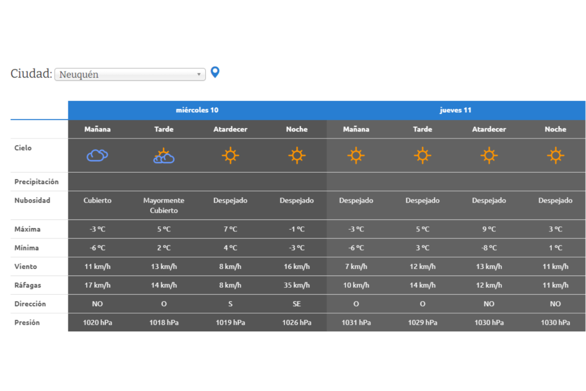Screen dimensions: 586x391
Task: Click the 1020 hPa pressure cell
Action: 97,323
